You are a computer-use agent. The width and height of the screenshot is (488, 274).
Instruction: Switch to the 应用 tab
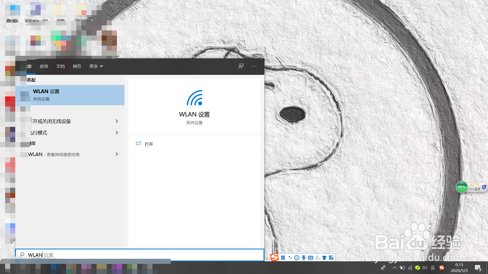(x=44, y=66)
